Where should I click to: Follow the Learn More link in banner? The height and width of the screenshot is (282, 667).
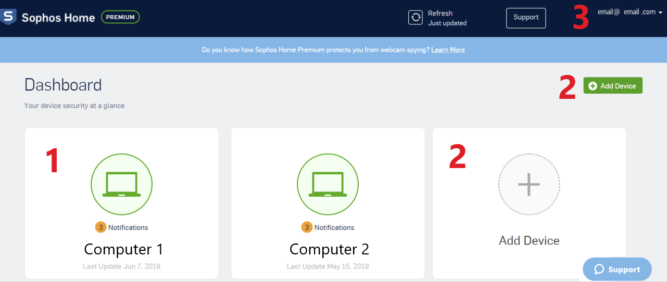pos(448,50)
